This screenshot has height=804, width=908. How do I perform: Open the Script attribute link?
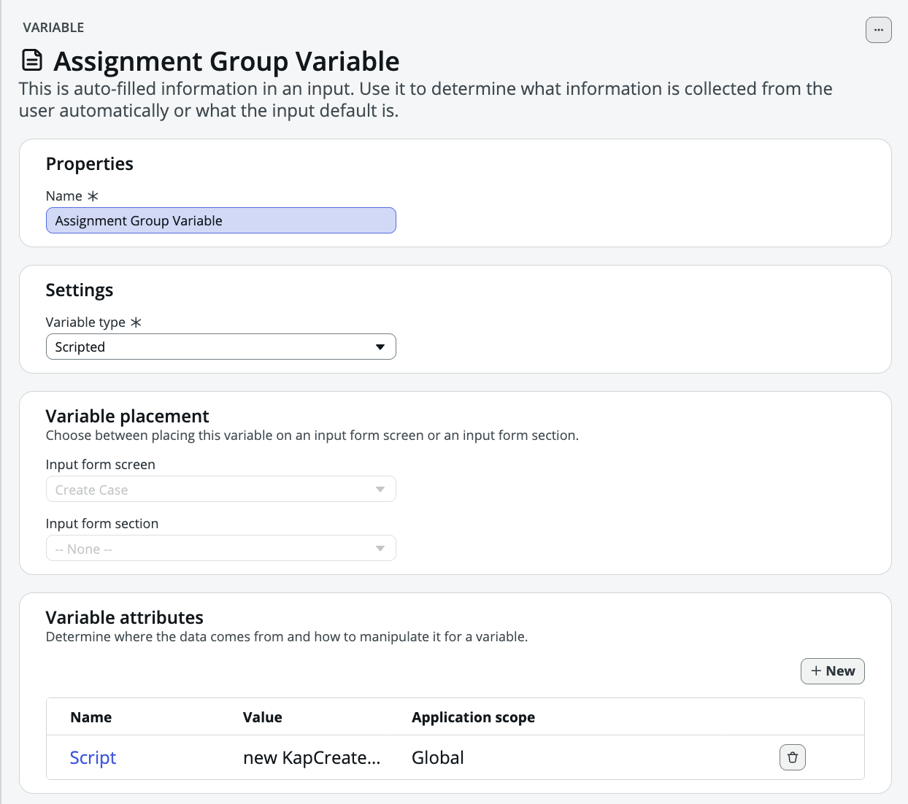93,757
